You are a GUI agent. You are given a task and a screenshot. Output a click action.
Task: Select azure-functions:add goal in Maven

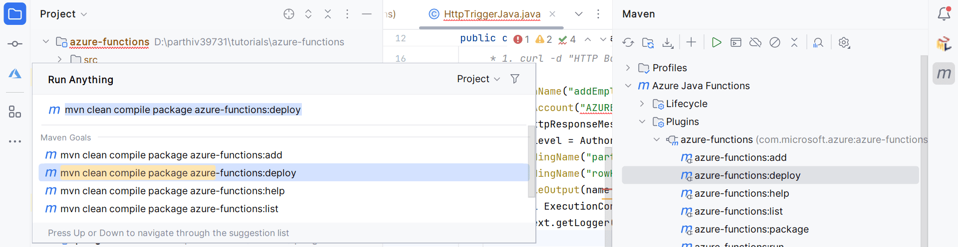coord(740,157)
